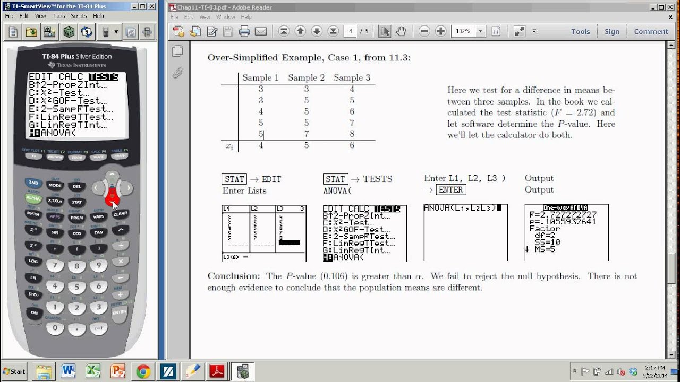This screenshot has width=680, height=382.
Task: Click the 102% zoom value field
Action: [463, 31]
